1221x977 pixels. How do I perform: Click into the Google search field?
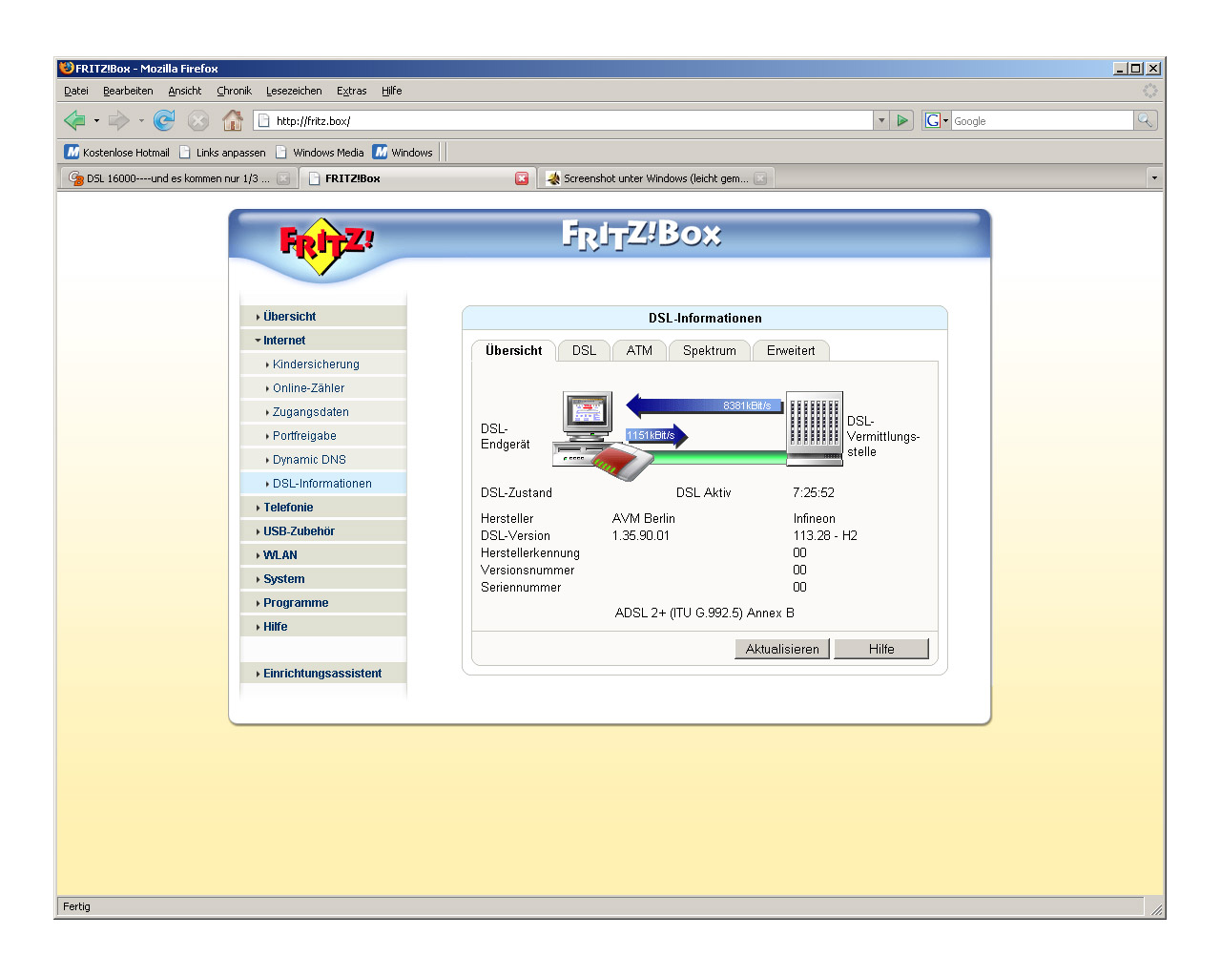point(1042,121)
